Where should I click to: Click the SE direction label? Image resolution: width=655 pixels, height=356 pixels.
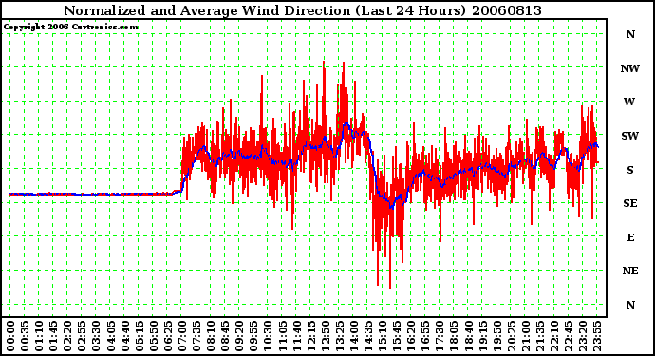pyautogui.click(x=630, y=203)
